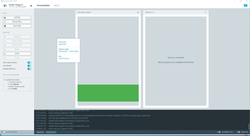Viewport: 250px width, 136px height.
Task: Clear files in the sidebar
Action: click(17, 26)
